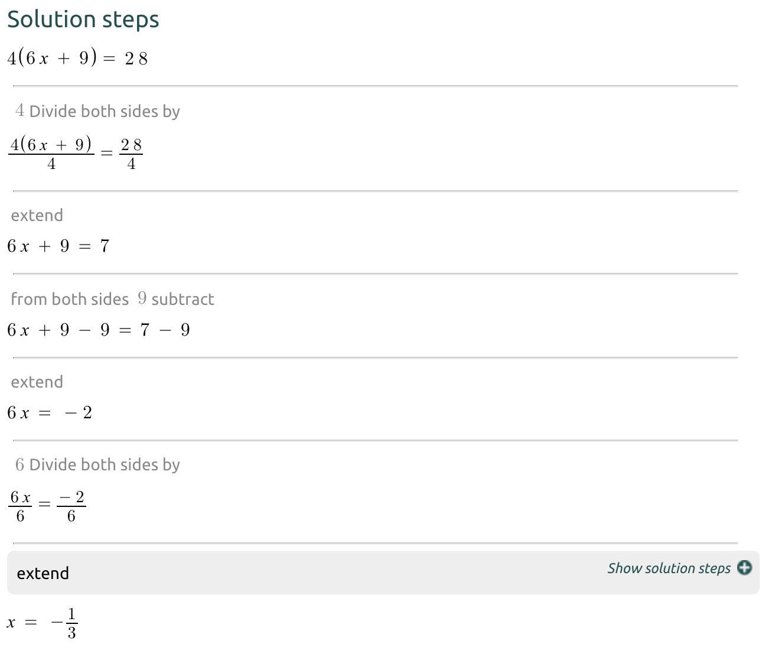The width and height of the screenshot is (762, 657).
Task: Expand the highlighted gray extend bar
Action: click(x=295, y=573)
